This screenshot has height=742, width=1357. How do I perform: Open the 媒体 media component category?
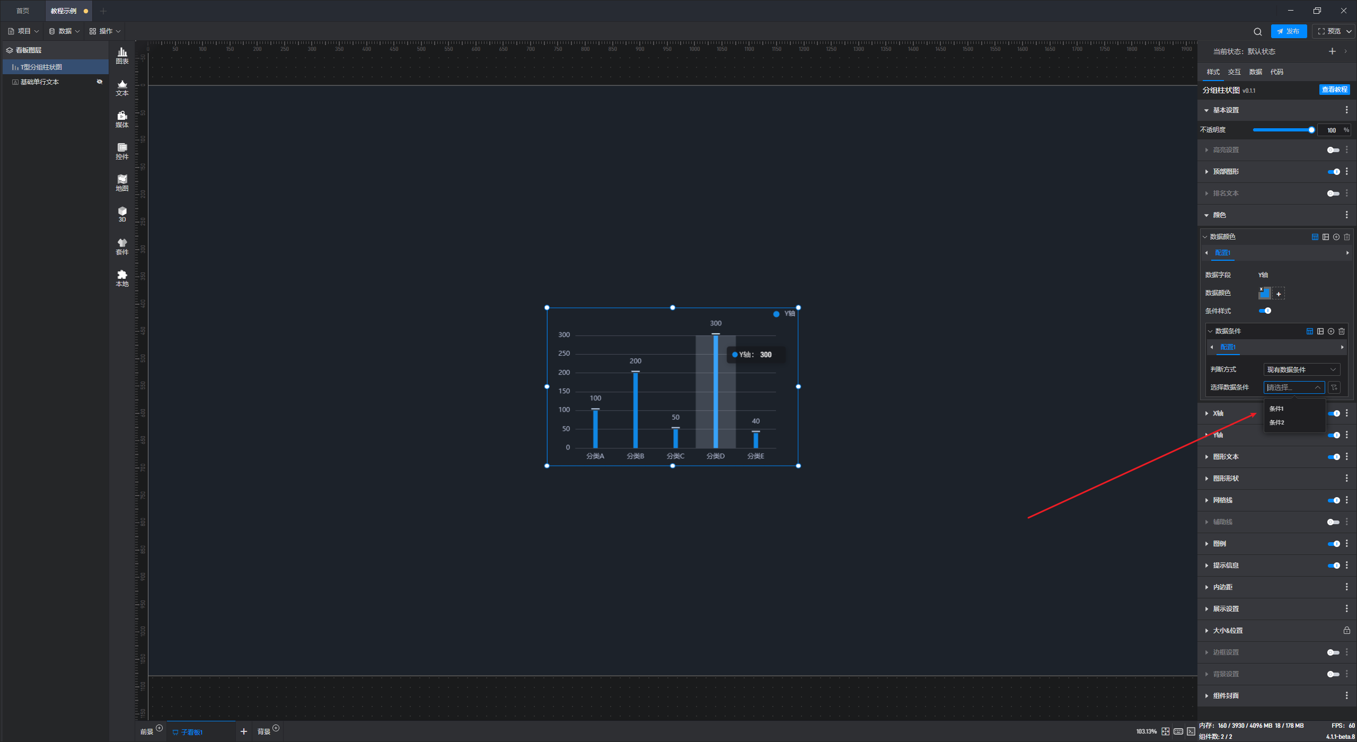pyautogui.click(x=122, y=119)
